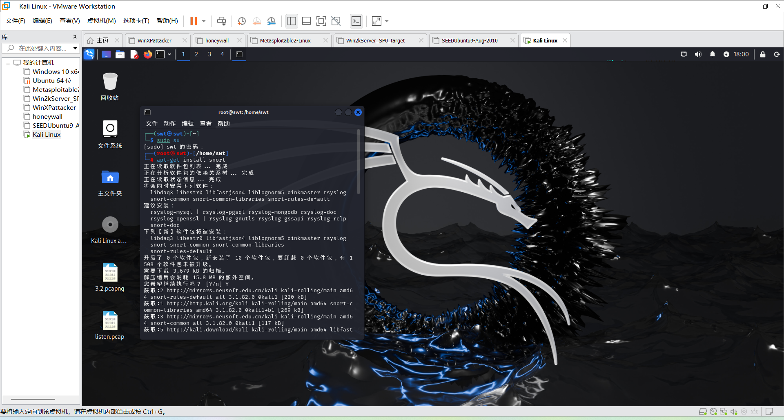Open the 查看(V) menu in VMware
Screen dimensions: 784x420
[x=70, y=21]
